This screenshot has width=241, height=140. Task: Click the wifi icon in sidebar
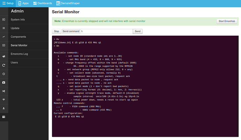[4, 100]
